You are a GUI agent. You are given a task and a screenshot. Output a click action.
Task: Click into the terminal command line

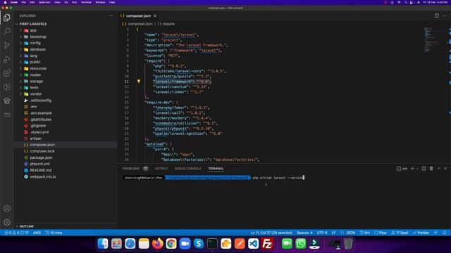pos(278,178)
